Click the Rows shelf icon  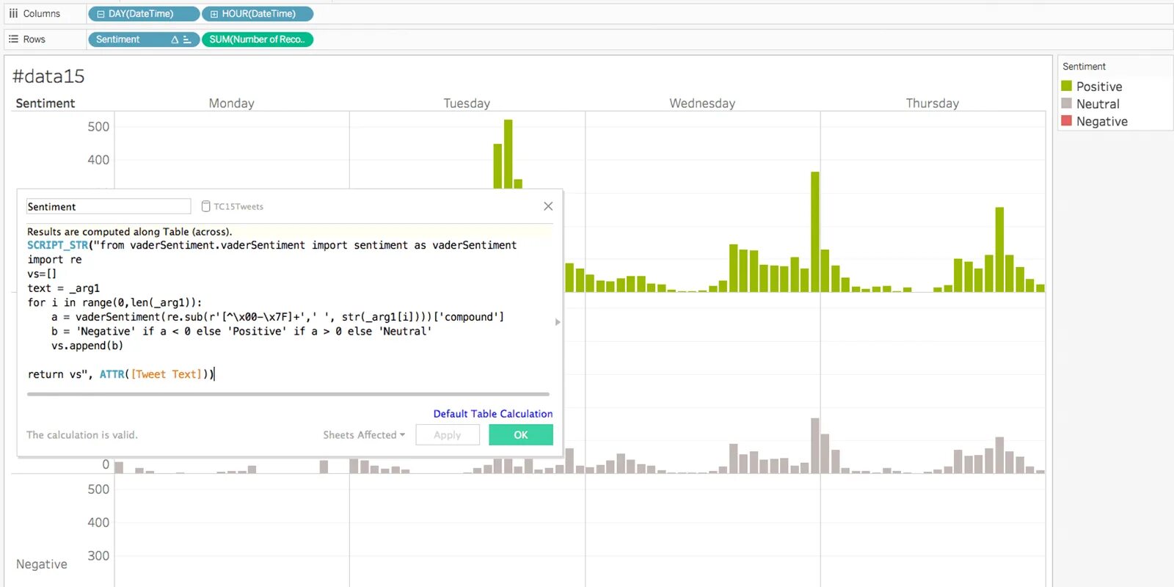(13, 40)
